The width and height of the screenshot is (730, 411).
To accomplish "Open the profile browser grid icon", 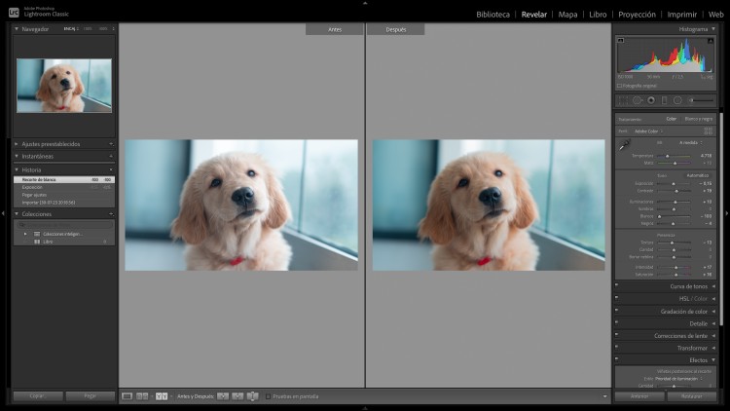I will point(708,131).
